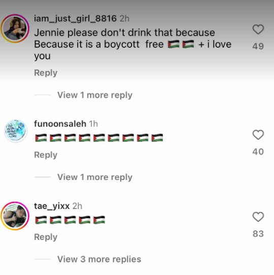Expand View 3 more replies

pyautogui.click(x=99, y=259)
